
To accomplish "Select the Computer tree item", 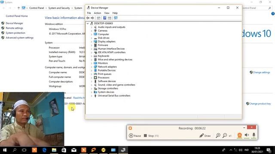I will click(103, 34).
